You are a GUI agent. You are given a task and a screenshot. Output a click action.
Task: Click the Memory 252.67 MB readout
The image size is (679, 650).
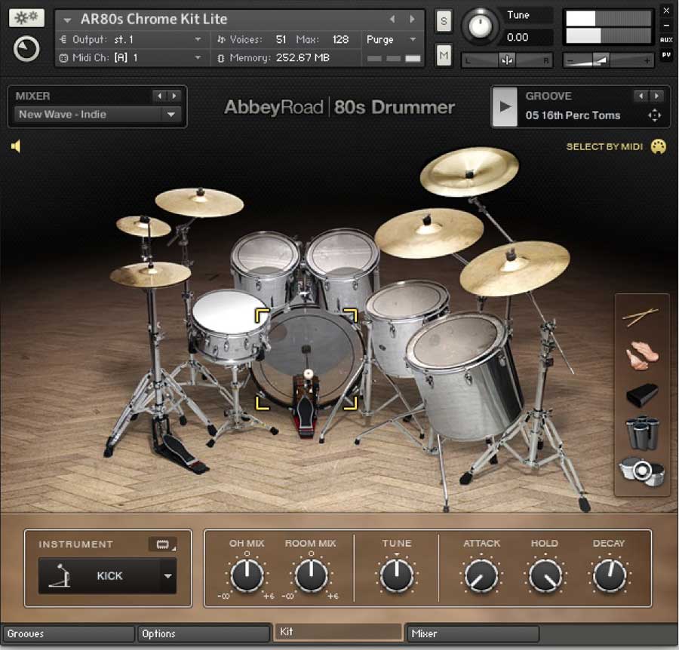303,57
